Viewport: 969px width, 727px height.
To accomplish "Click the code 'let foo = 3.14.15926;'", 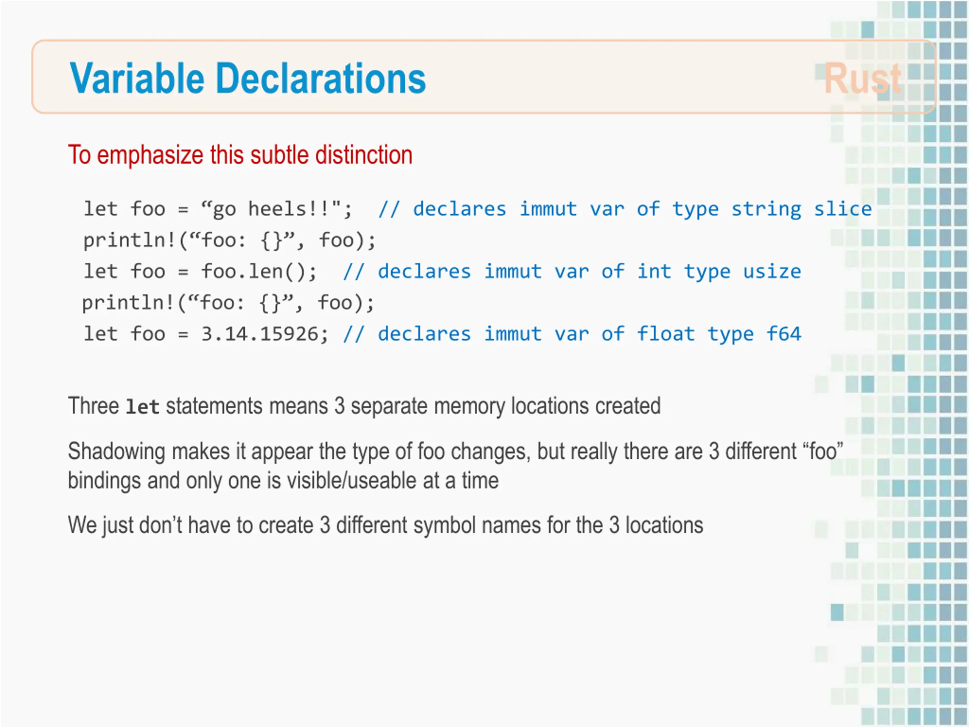I will (x=206, y=334).
